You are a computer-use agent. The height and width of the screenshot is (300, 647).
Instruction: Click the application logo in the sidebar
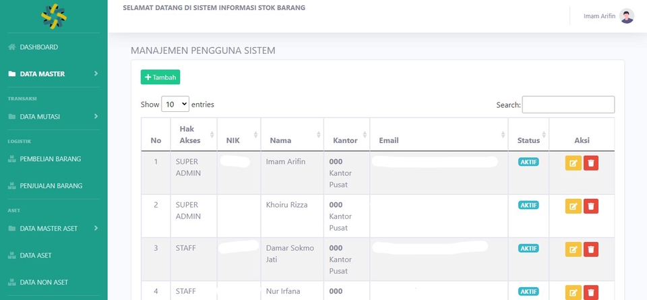click(54, 16)
